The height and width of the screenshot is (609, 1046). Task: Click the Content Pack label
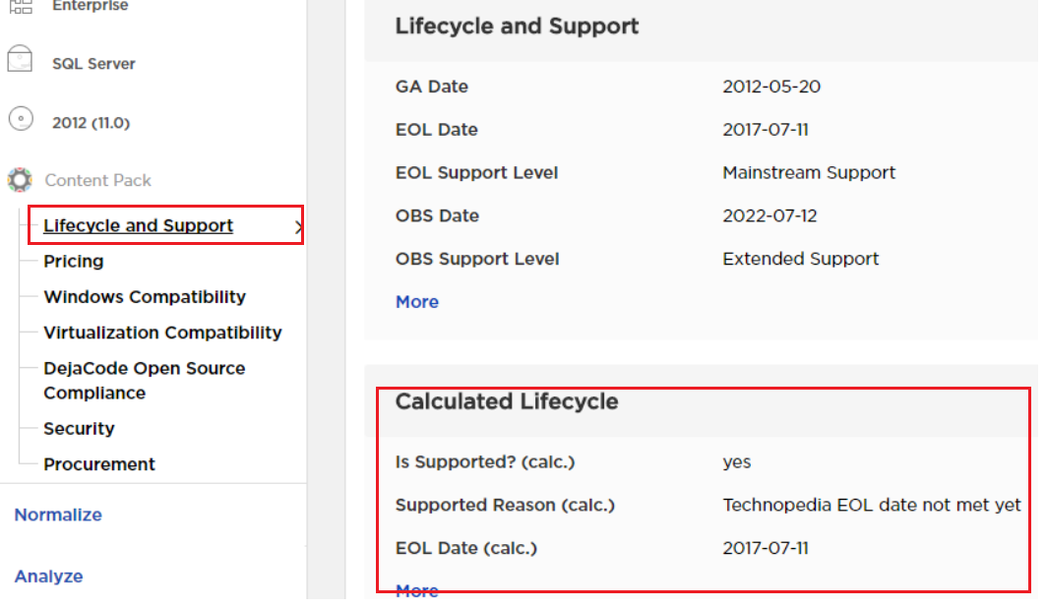pyautogui.click(x=98, y=181)
